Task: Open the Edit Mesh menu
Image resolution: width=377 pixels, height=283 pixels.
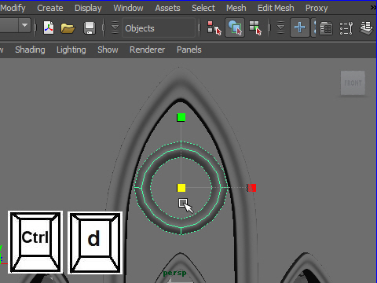Action: pyautogui.click(x=276, y=8)
